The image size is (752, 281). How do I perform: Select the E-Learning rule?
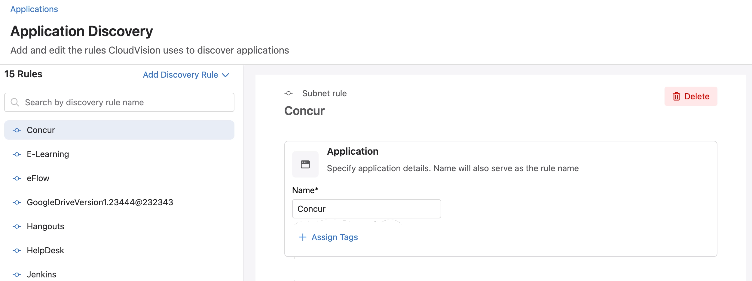tap(119, 154)
